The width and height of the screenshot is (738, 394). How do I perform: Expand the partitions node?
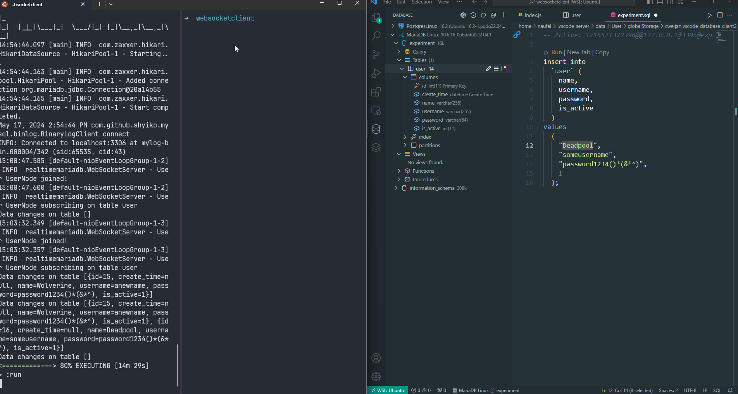405,145
